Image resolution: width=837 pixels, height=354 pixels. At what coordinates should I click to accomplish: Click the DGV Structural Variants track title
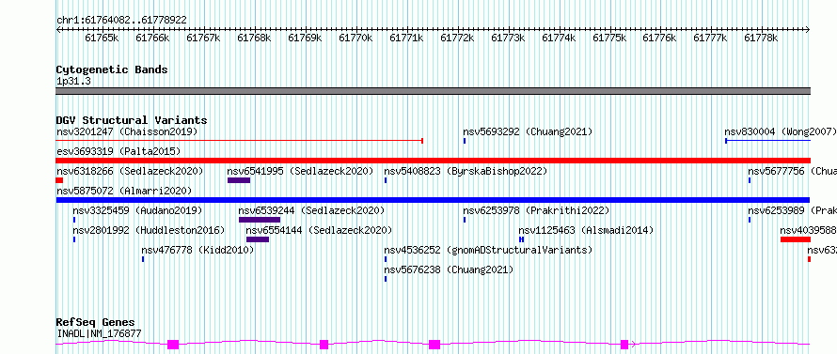coord(132,120)
